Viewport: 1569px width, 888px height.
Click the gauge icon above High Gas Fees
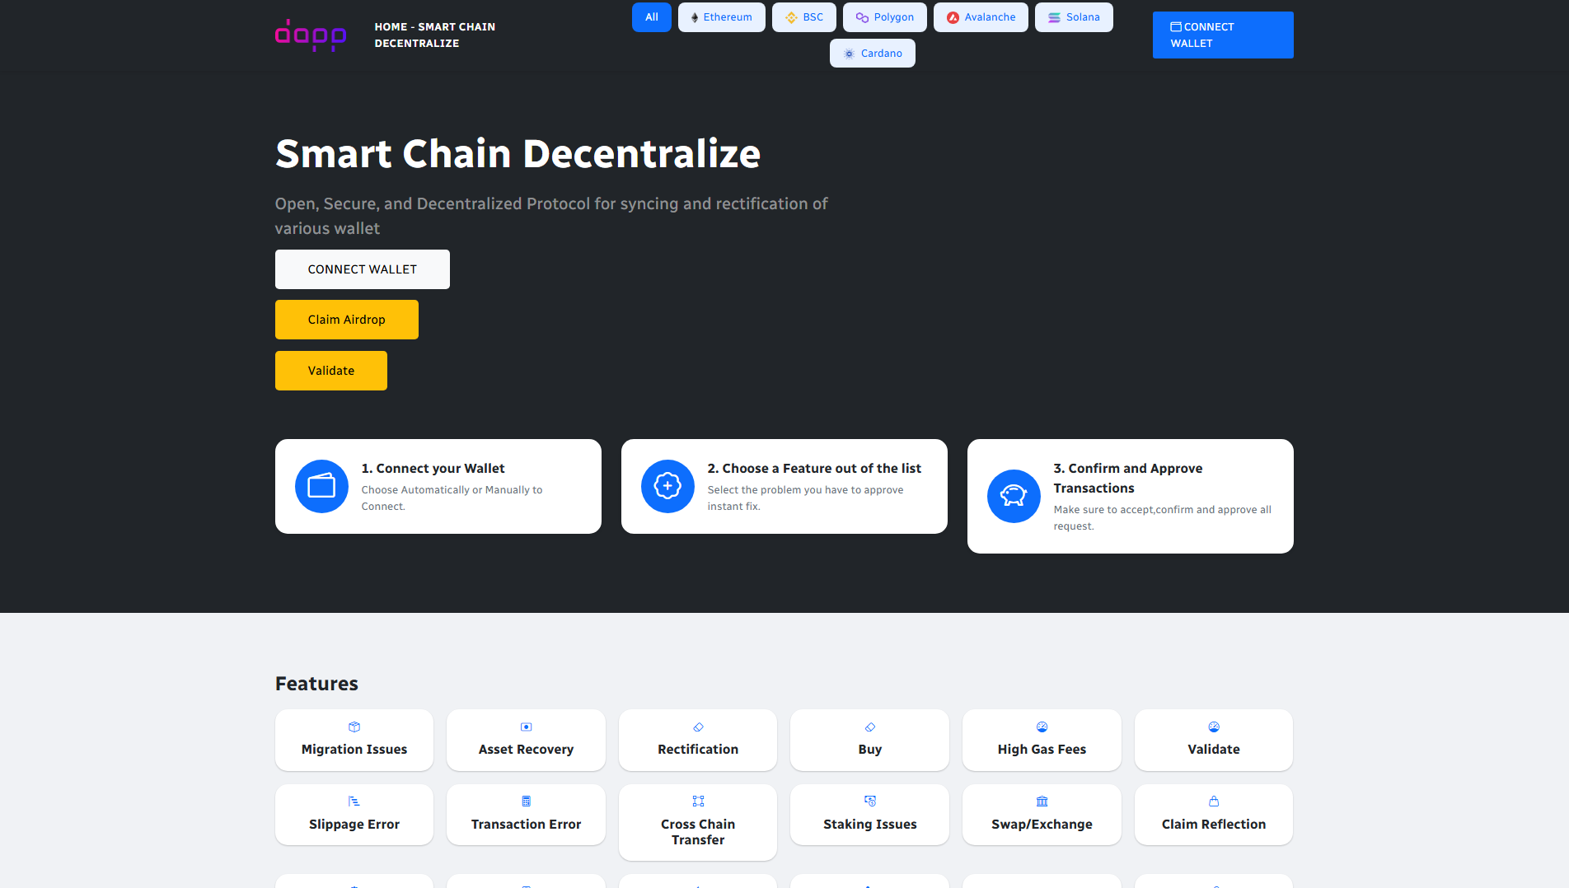pos(1042,727)
